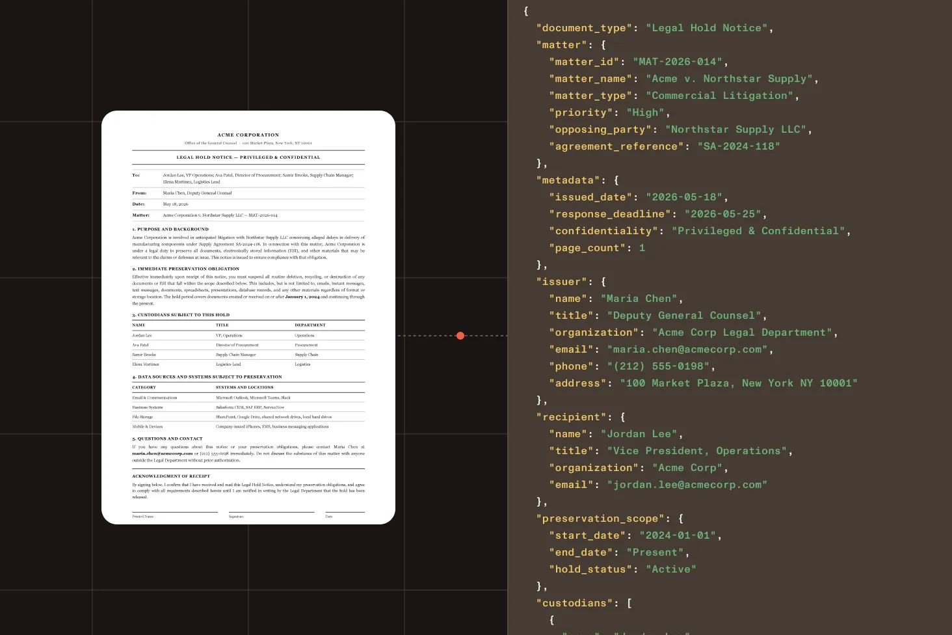Screen dimensions: 952x635
Task: Click the Samir Brooks row in custodians table
Action: pyautogui.click(x=248, y=355)
